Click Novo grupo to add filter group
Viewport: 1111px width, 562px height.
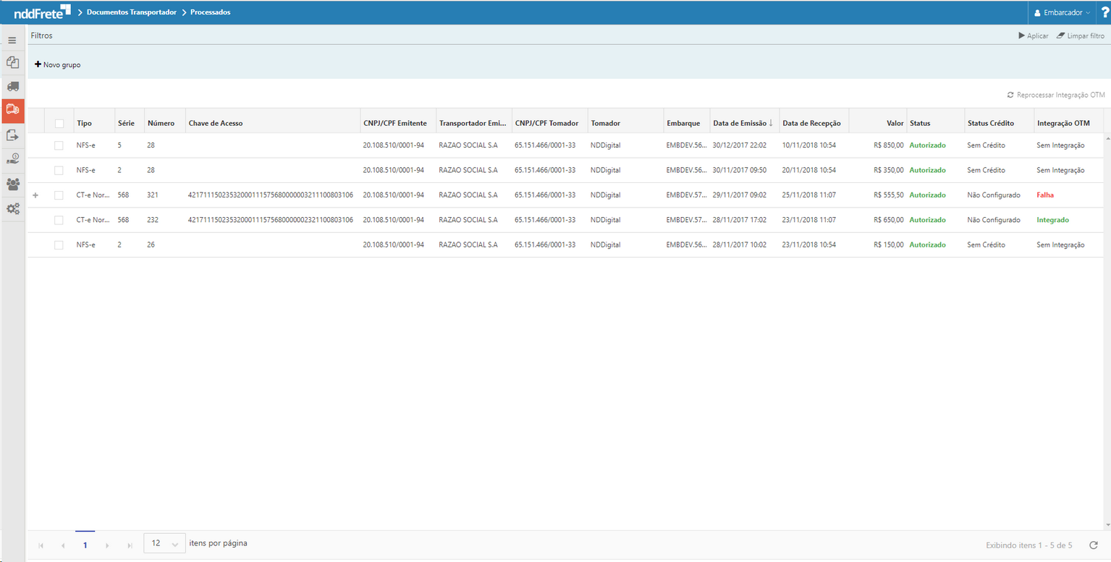[58, 64]
